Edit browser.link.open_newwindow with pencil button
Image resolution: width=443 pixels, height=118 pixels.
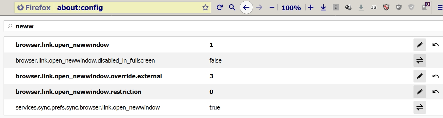pos(420,45)
